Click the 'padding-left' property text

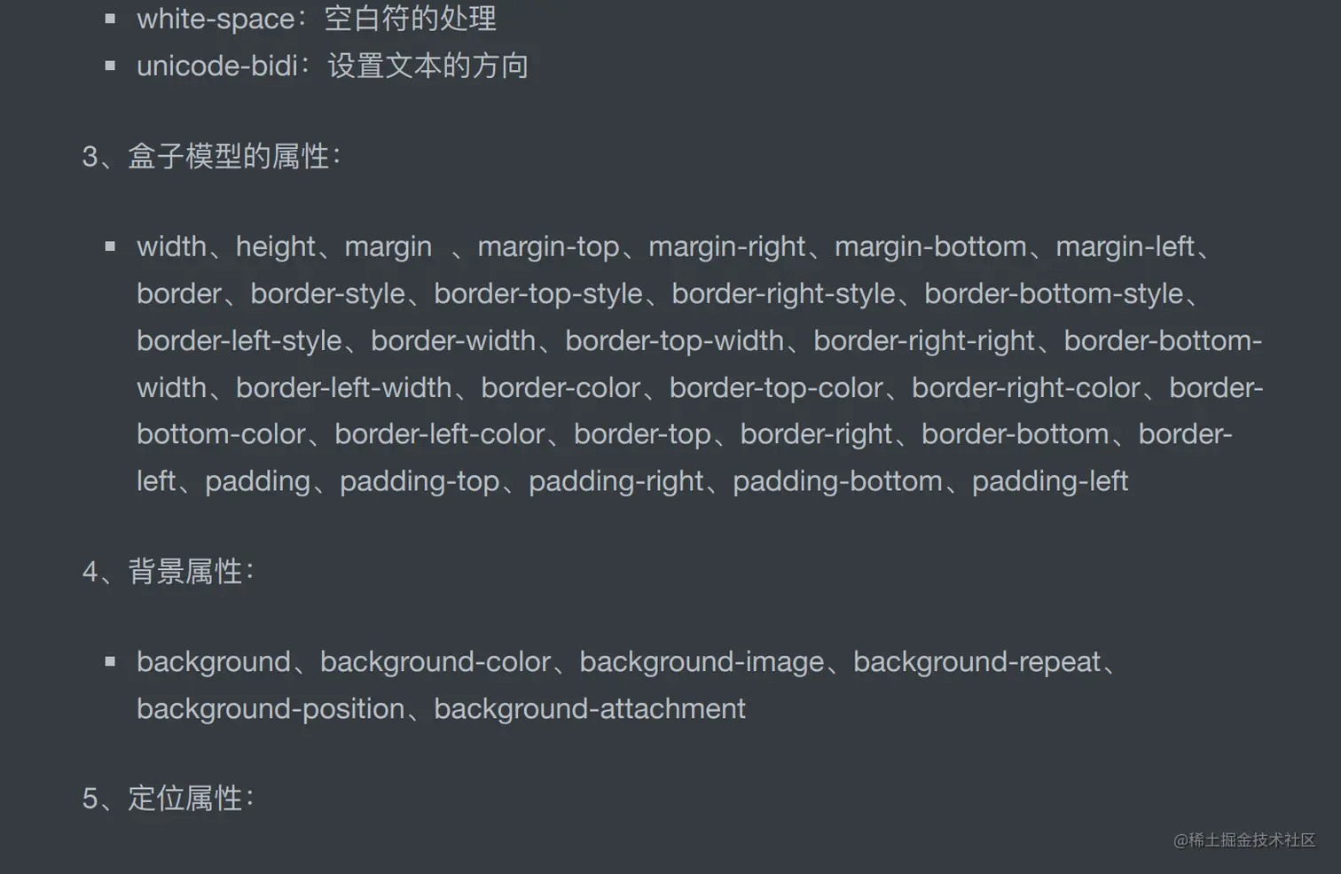(x=1049, y=481)
